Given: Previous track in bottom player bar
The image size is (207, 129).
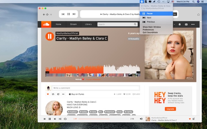Looking at the screenshot, I should point(44,119).
